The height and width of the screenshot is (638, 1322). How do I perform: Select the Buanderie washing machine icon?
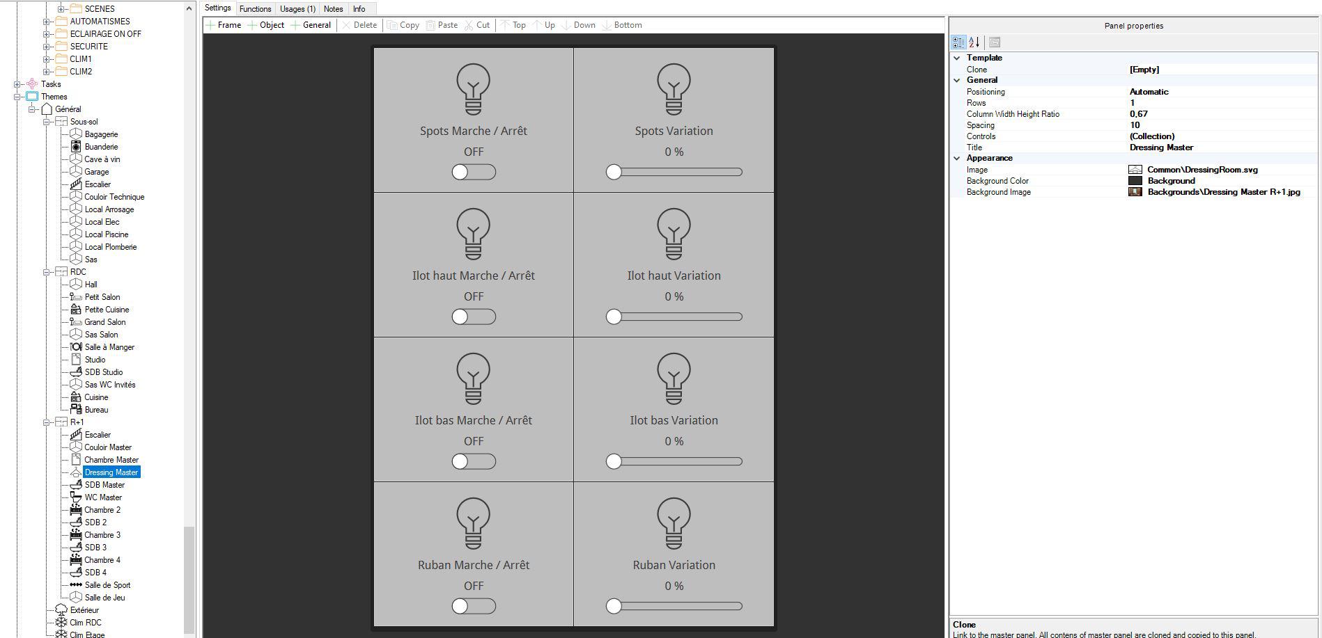pos(76,147)
